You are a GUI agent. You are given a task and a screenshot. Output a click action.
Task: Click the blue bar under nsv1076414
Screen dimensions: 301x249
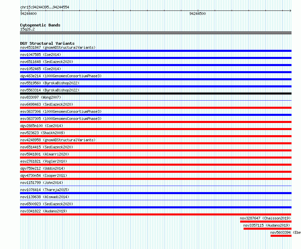pos(156,193)
